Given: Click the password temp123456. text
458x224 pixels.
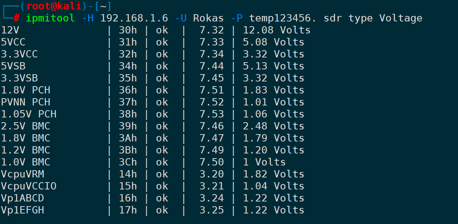Looking at the screenshot, I should [283, 18].
